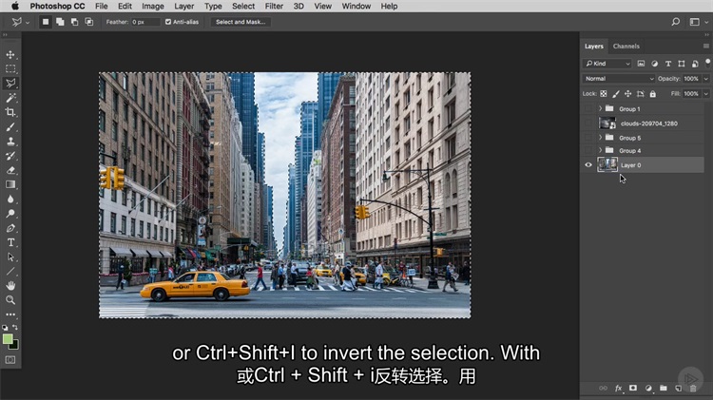The width and height of the screenshot is (713, 400).
Task: Activate the Zoom tool
Action: tap(11, 300)
